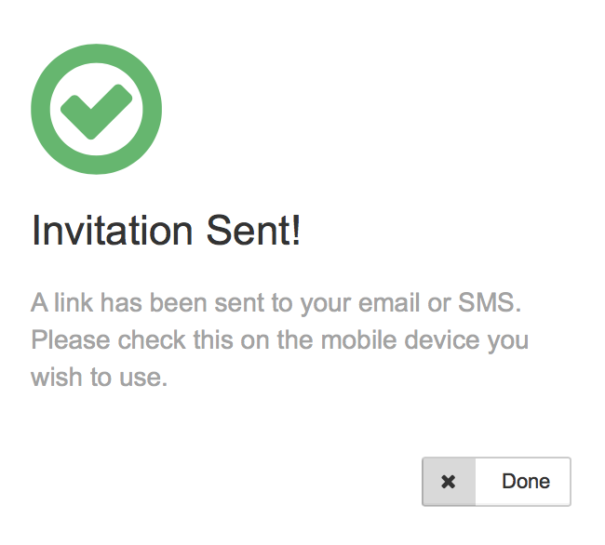Image resolution: width=605 pixels, height=545 pixels.
Task: Click the green success checkmark icon
Action: pos(96,109)
